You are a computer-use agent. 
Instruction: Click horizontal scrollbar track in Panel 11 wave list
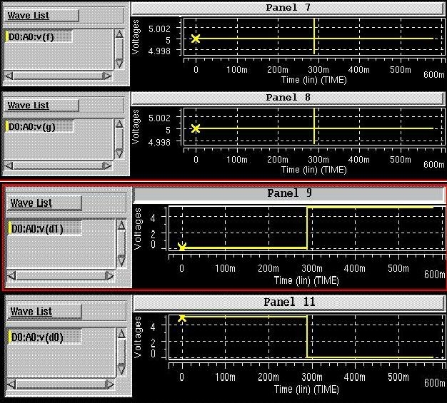pyautogui.click(x=61, y=384)
